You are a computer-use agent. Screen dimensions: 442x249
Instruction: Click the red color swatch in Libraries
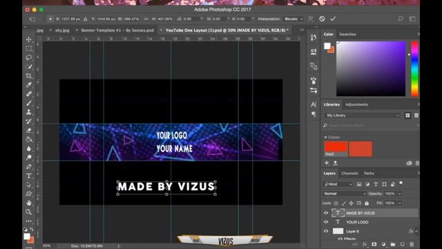(x=336, y=149)
